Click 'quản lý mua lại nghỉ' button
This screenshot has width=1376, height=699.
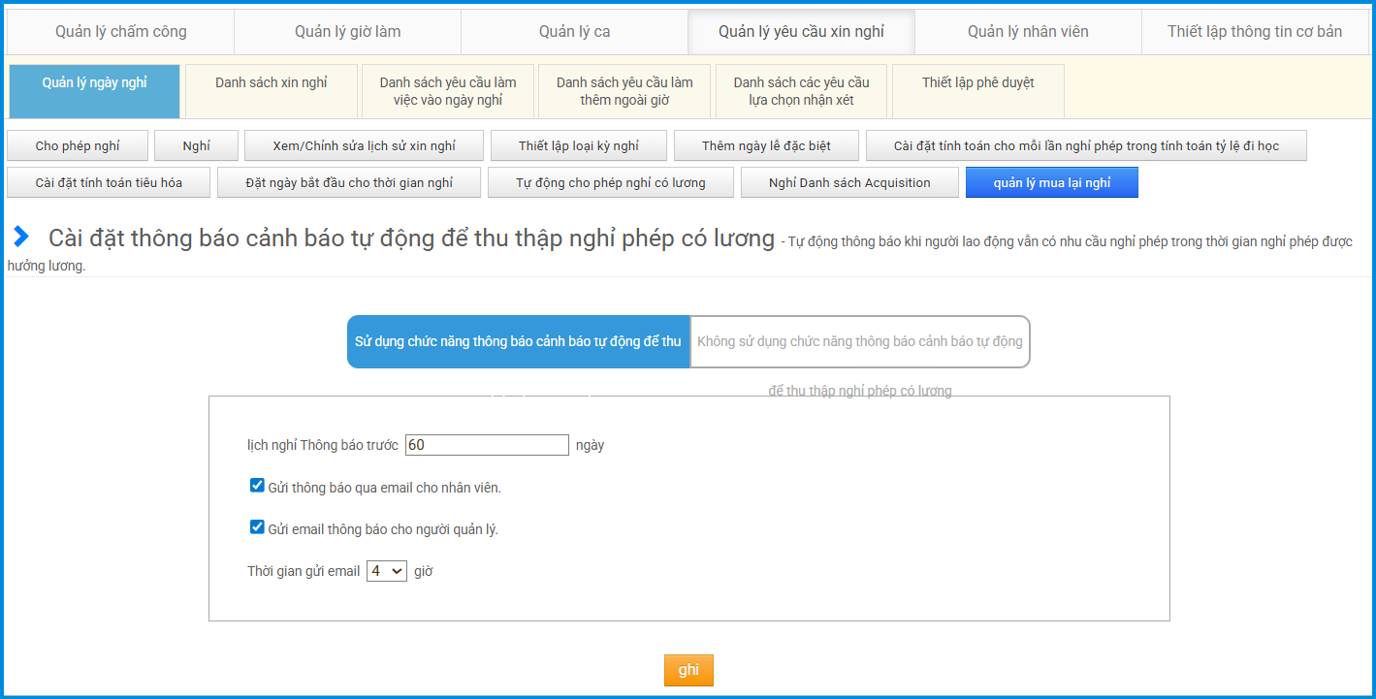[x=1051, y=182]
